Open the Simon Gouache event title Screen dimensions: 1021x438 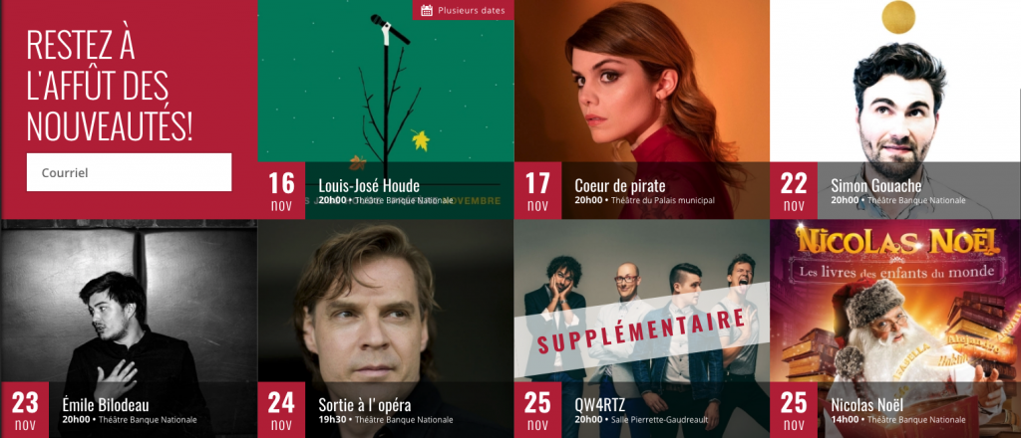click(x=875, y=186)
